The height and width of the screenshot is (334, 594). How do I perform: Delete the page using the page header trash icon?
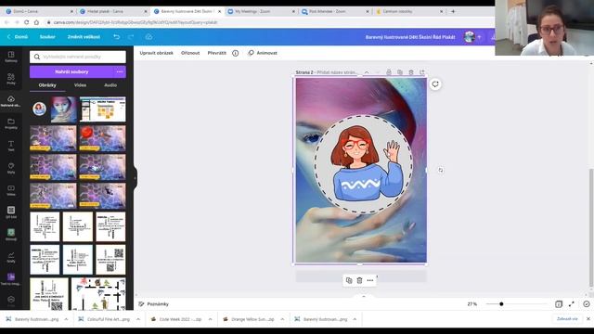tap(411, 72)
